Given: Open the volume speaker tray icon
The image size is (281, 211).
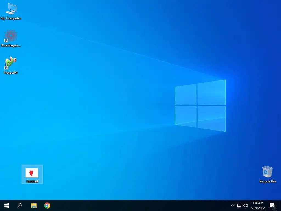Looking at the screenshot, I should (246, 206).
